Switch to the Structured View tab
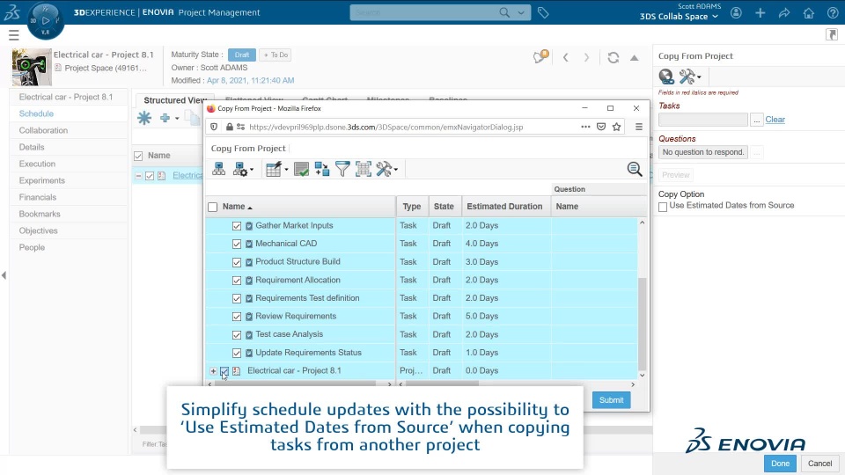The height and width of the screenshot is (475, 845). (173, 100)
